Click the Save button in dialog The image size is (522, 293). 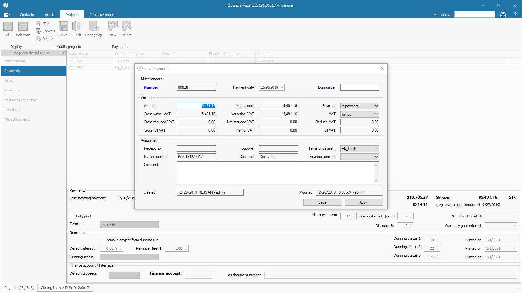tap(322, 202)
